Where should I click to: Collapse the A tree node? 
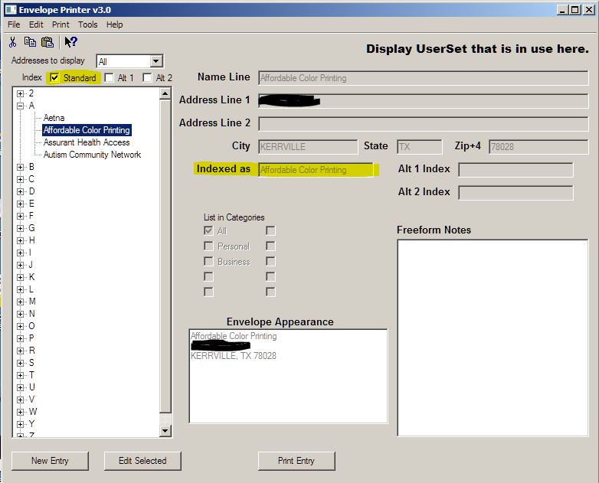pyautogui.click(x=21, y=106)
